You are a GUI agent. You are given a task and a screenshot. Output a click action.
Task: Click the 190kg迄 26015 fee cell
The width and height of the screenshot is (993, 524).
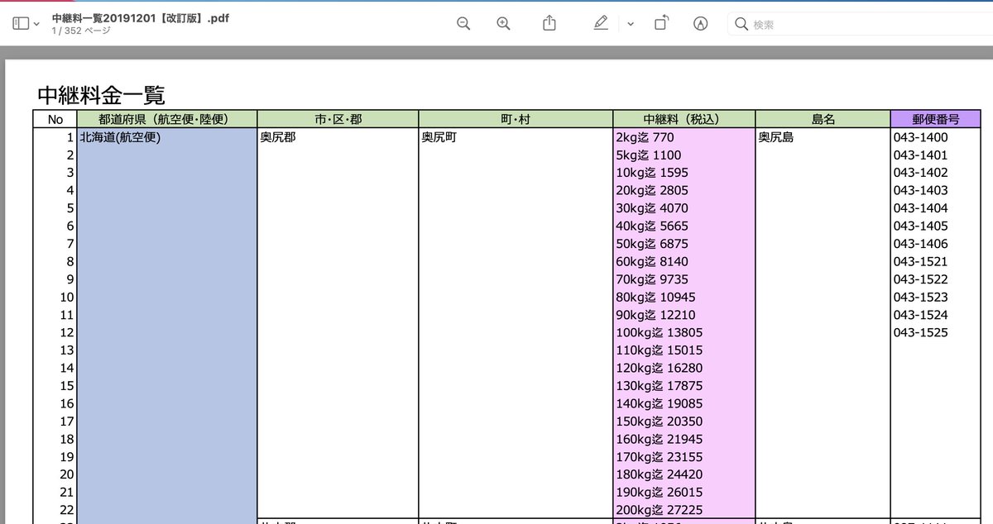(x=659, y=493)
